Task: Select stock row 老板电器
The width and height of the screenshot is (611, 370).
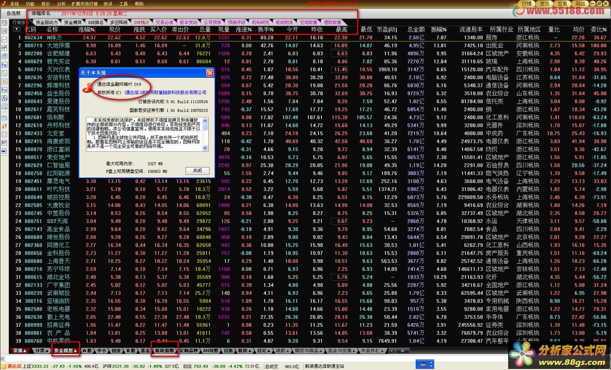Action: (x=311, y=309)
